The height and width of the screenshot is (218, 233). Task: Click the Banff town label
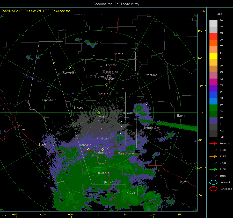point(43,145)
